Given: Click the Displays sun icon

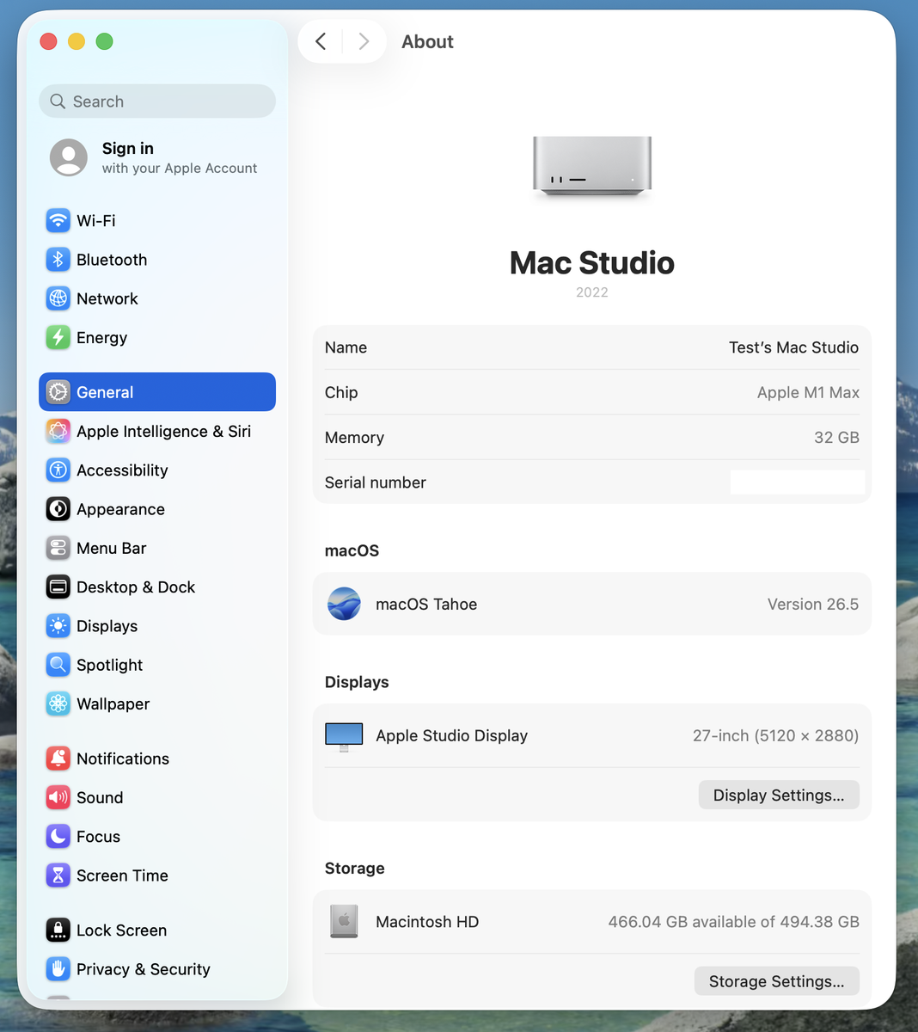Looking at the screenshot, I should pyautogui.click(x=58, y=626).
